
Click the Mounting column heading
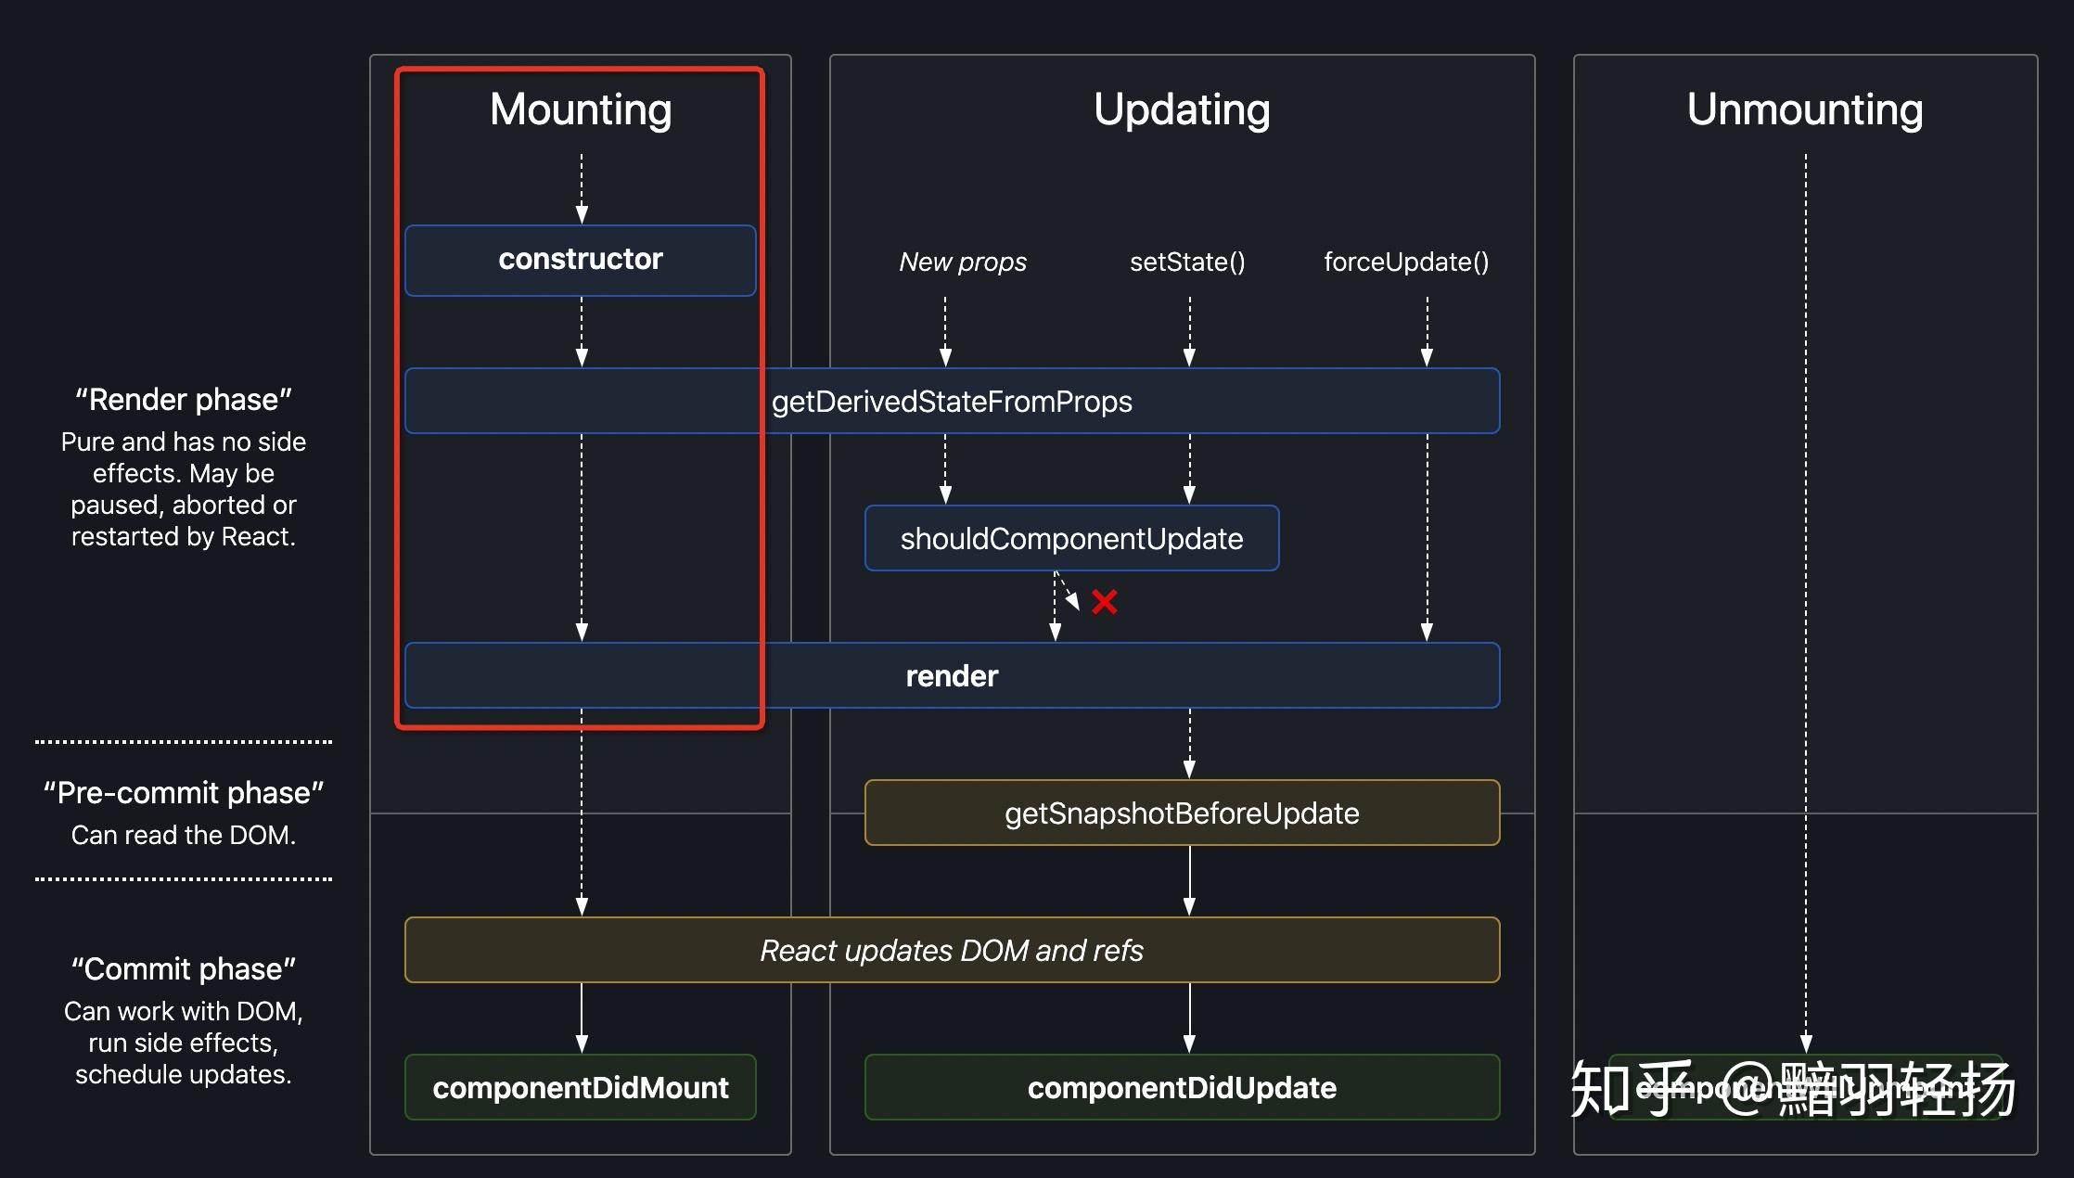581,109
